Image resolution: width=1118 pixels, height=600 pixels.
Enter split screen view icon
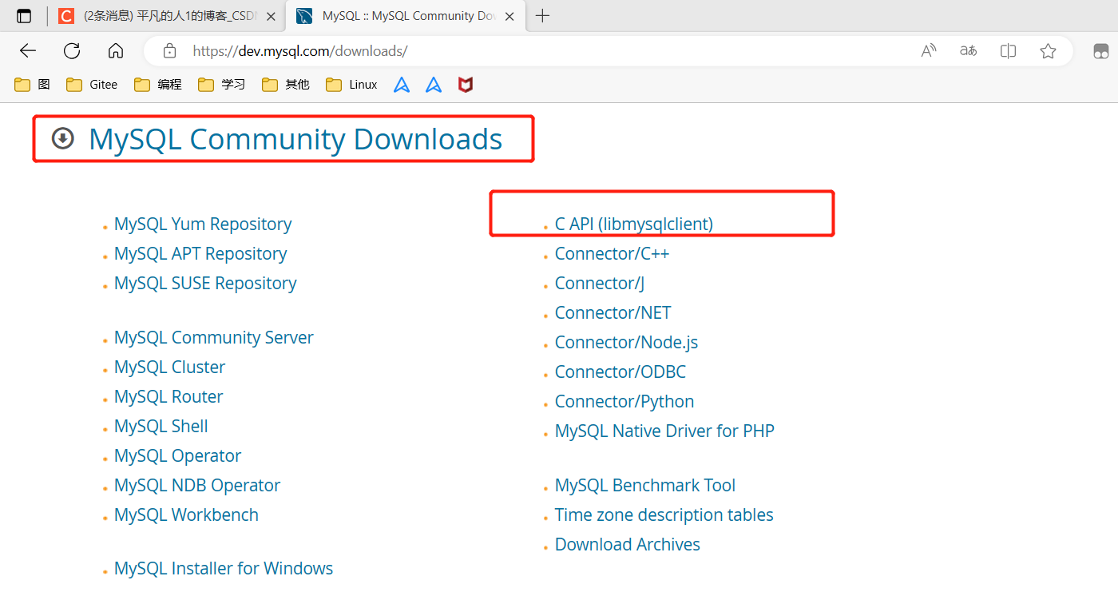1008,51
